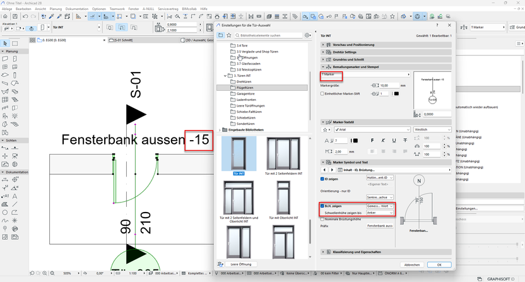Viewport: 525px width, 282px height.
Task: Toggle underline U in Marker-Textstil
Action: click(x=394, y=140)
